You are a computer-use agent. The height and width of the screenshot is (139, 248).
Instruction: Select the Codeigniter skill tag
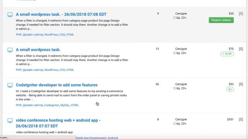point(52,105)
